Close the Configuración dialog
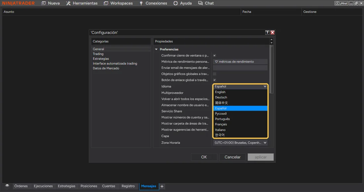 (273, 32)
